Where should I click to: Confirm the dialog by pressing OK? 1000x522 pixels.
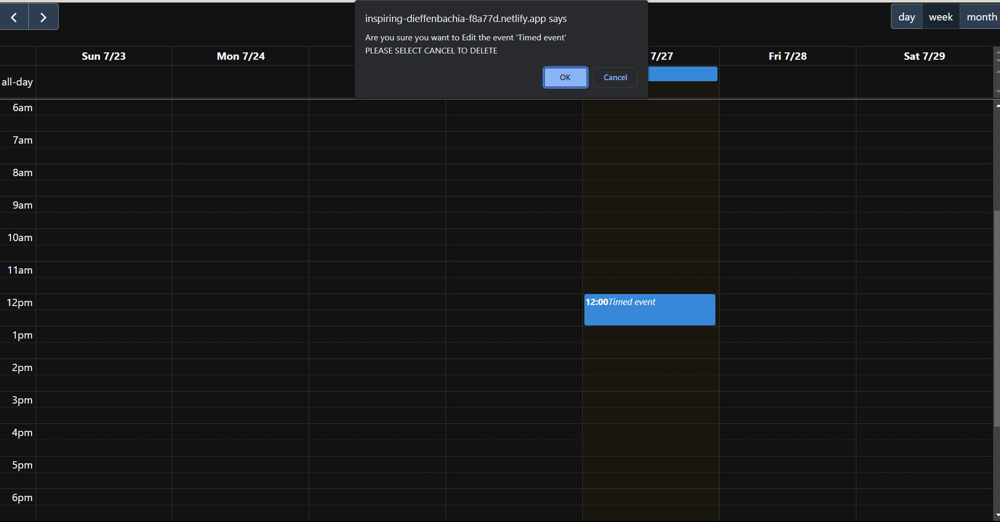[x=565, y=77]
